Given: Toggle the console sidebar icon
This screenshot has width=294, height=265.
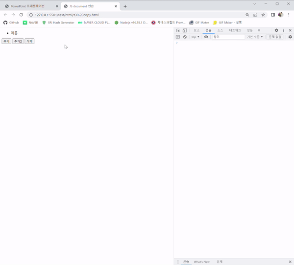Looking at the screenshot, I should pos(178,37).
